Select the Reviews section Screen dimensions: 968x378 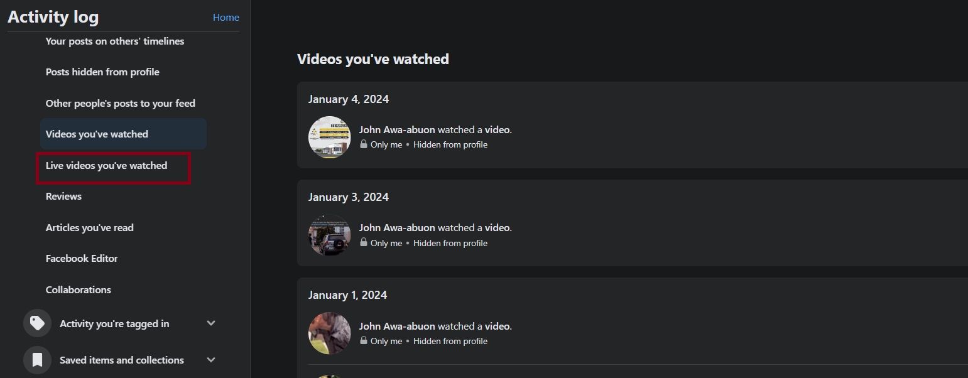(x=63, y=196)
